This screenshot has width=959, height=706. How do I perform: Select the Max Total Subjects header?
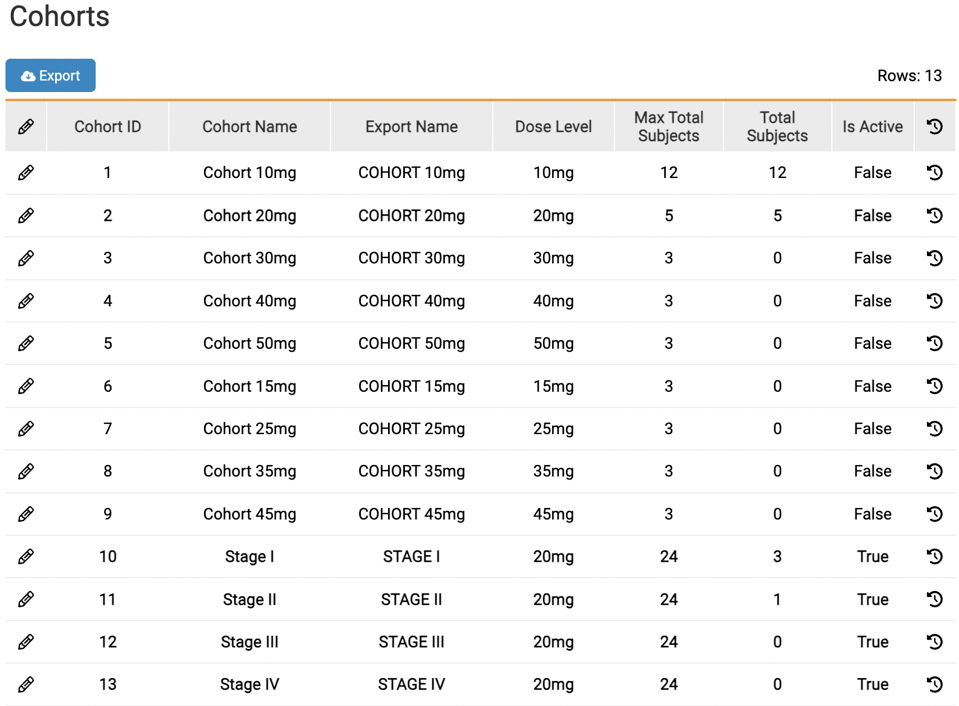[668, 127]
